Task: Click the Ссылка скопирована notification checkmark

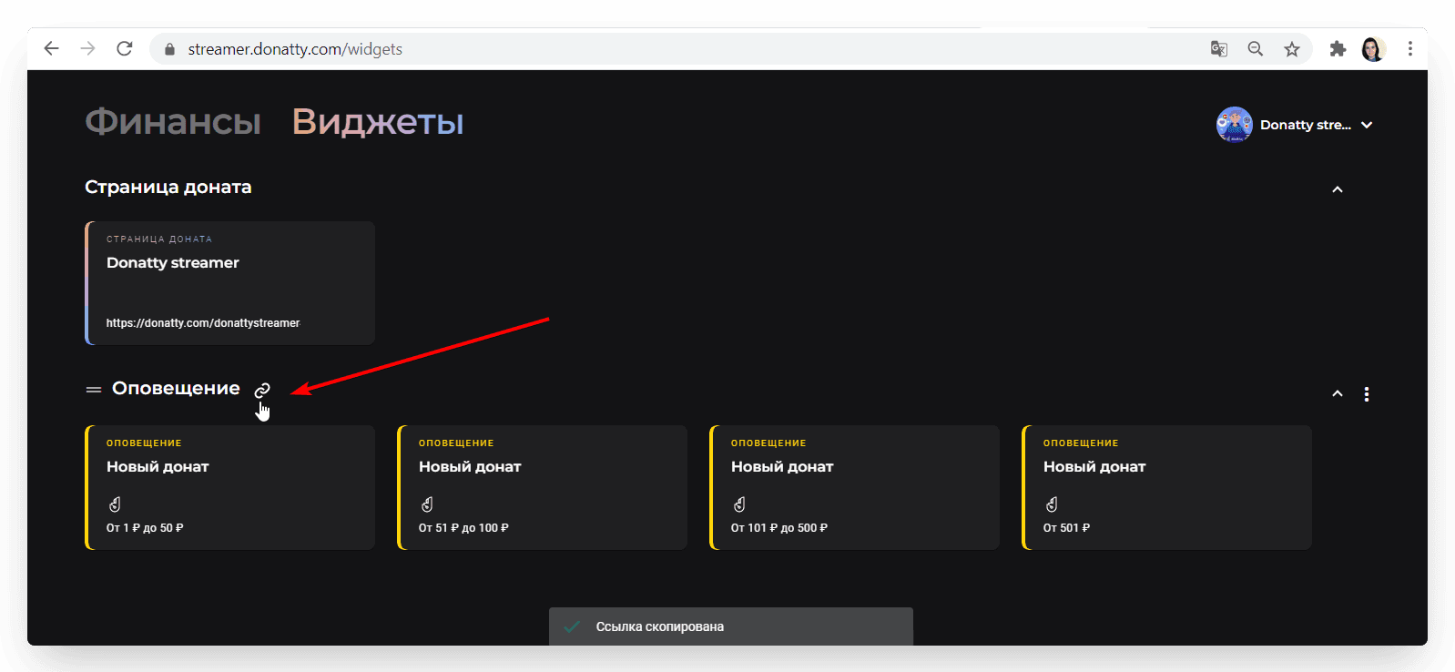Action: [x=572, y=626]
